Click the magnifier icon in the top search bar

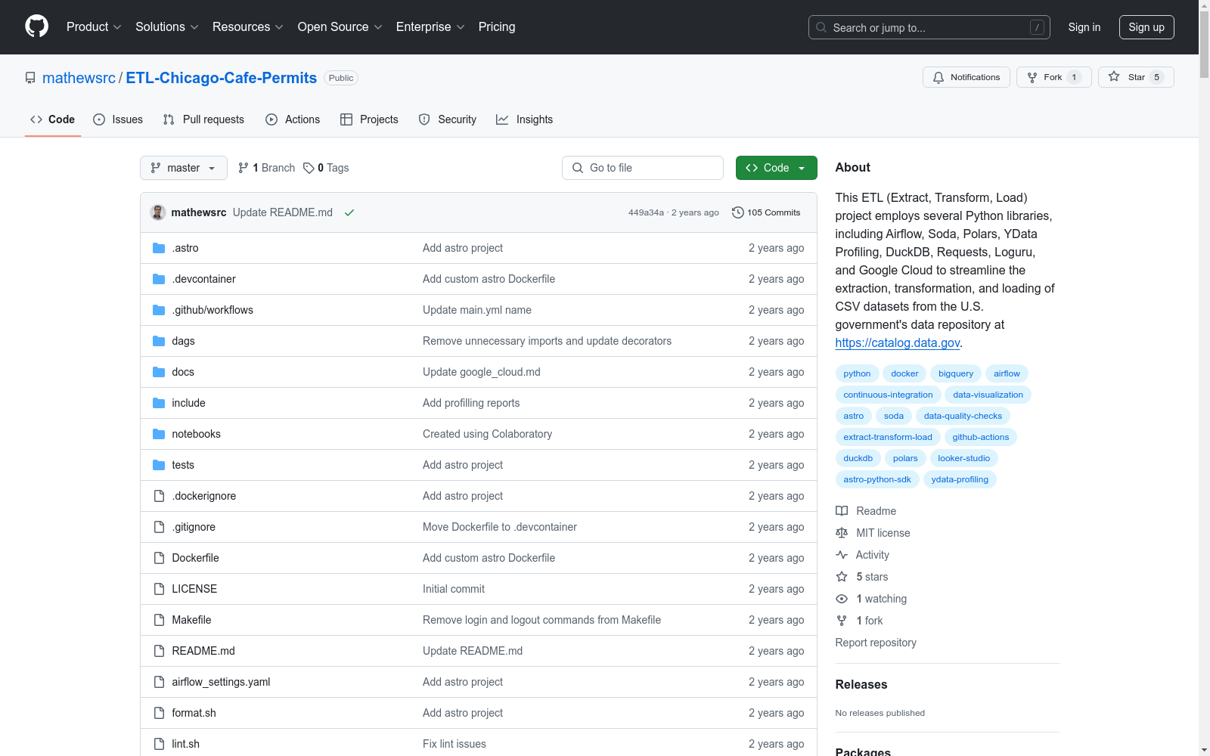pos(821,27)
